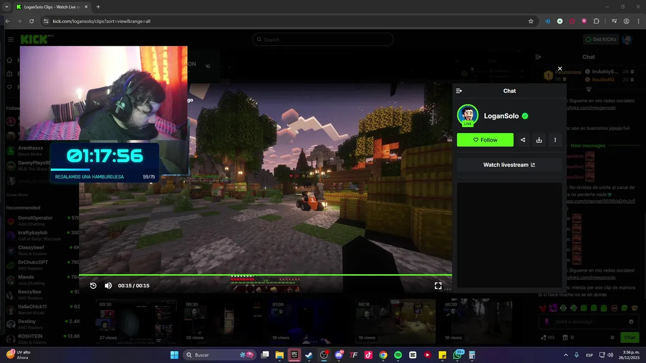Open the Chrome three-dot menu
646x363 pixels.
[638, 21]
